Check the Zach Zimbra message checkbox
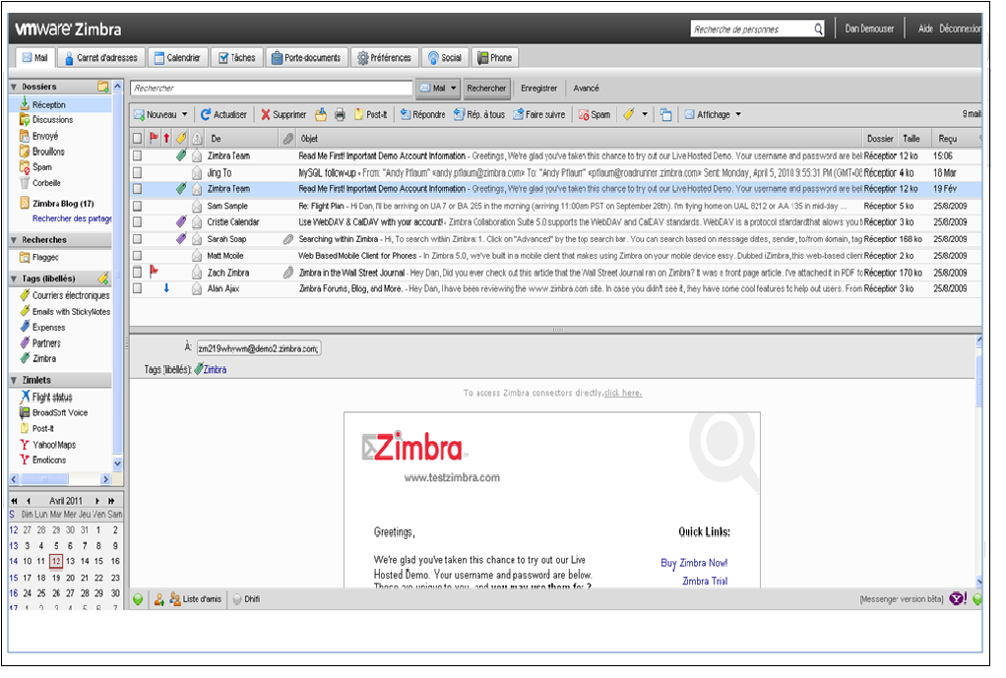Screen dimensions: 1006x678 (x=137, y=272)
